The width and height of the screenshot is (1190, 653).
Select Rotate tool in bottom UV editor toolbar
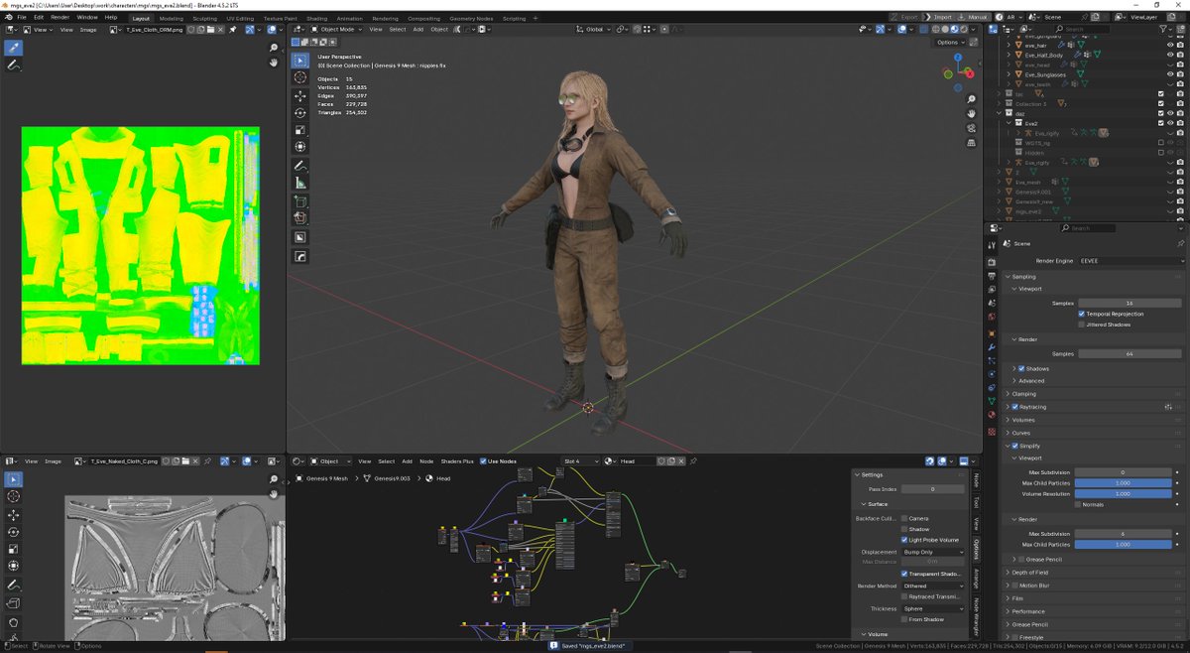click(14, 532)
